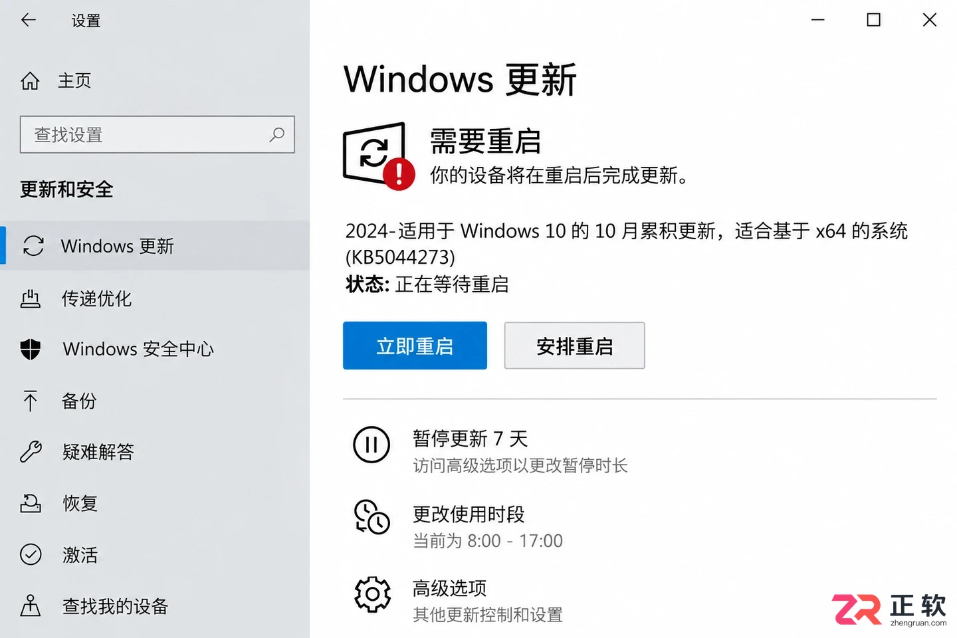
Task: Open 高级选项 advanced options
Action: [x=450, y=588]
